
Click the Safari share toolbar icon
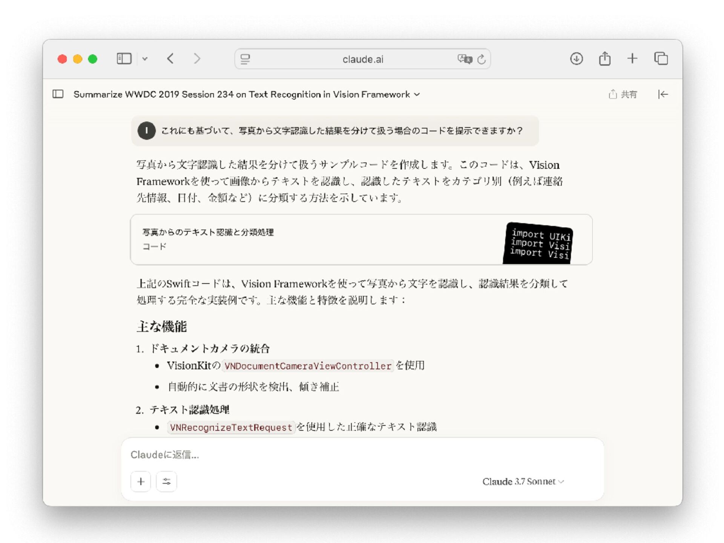pyautogui.click(x=604, y=59)
